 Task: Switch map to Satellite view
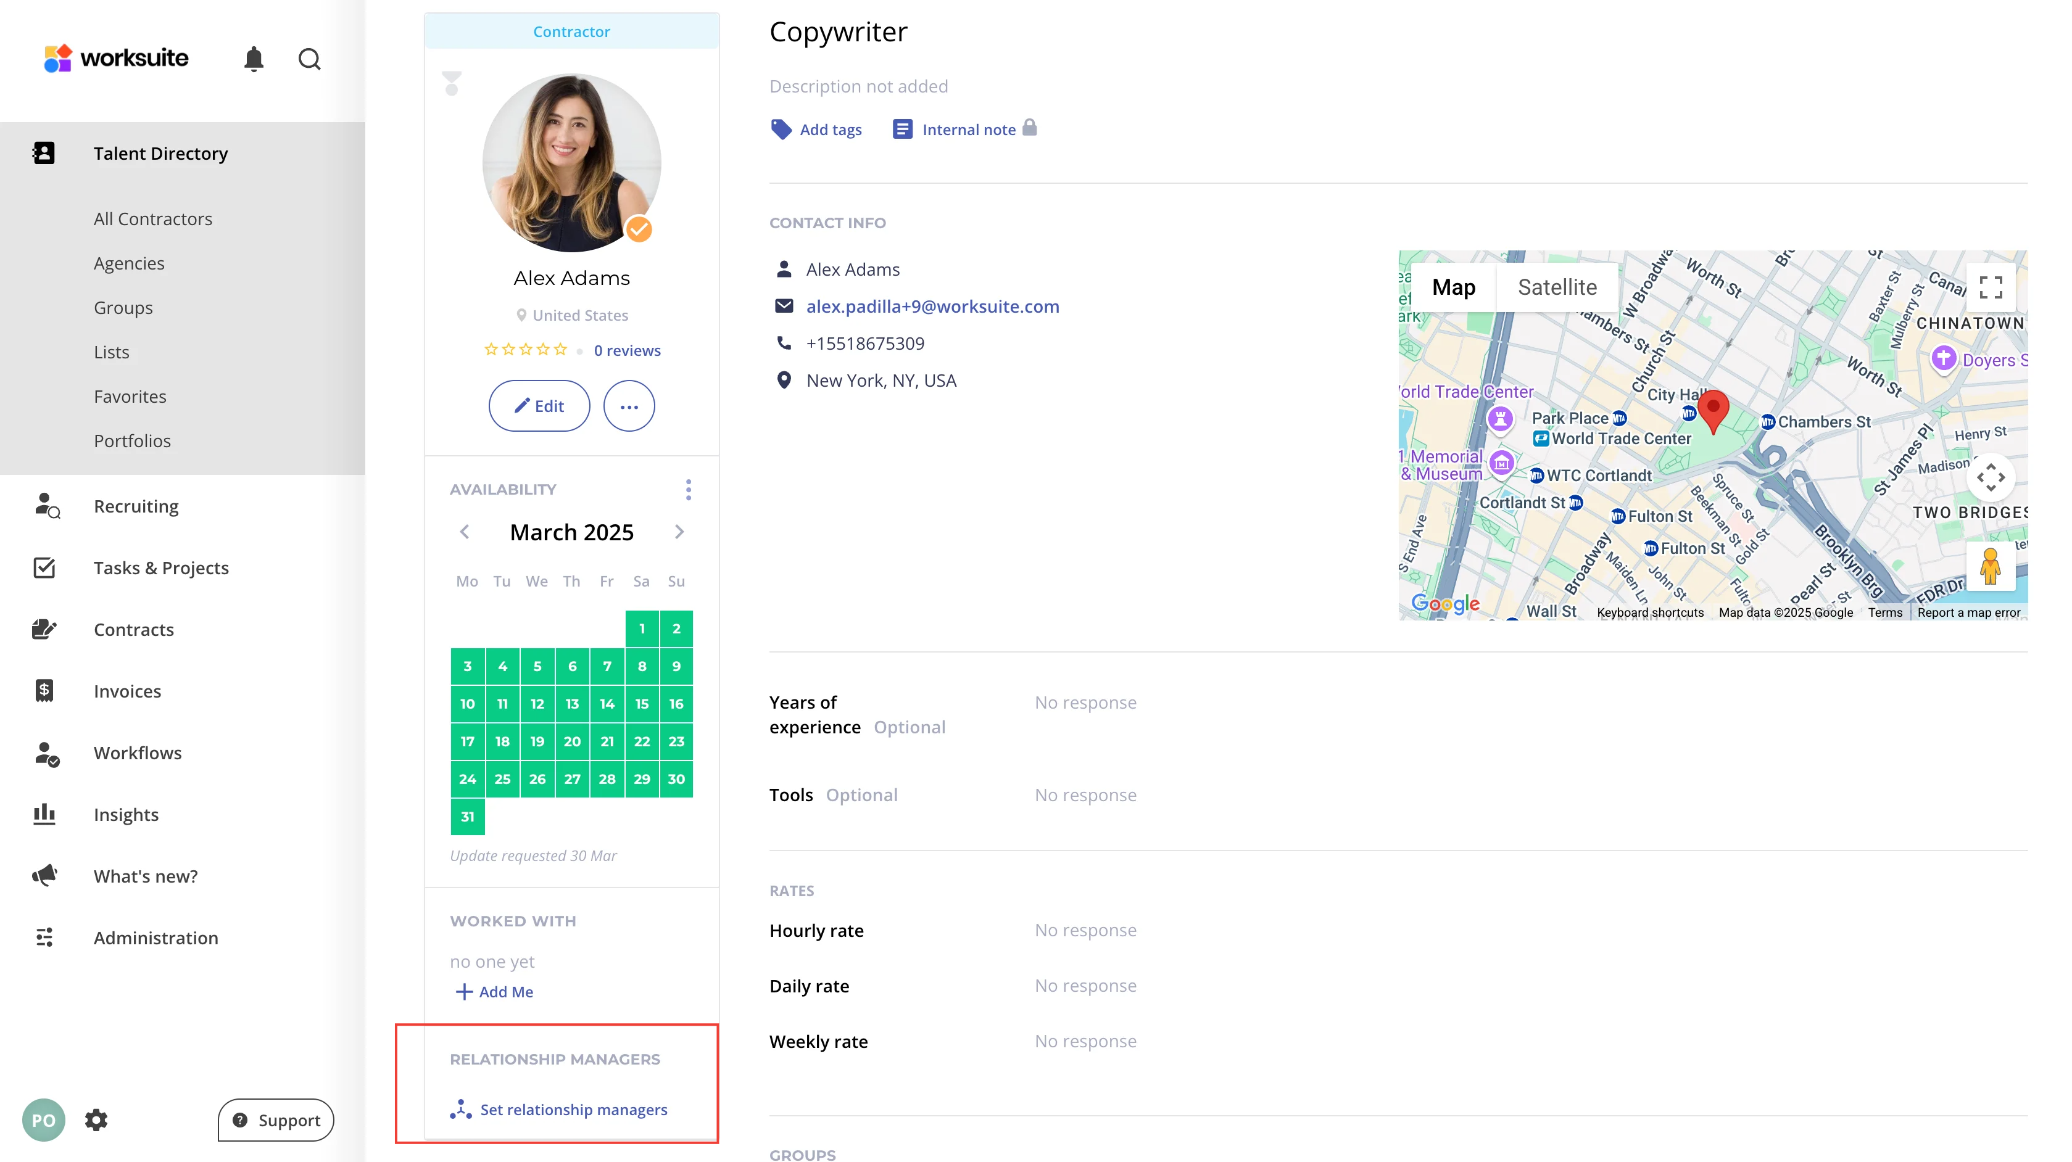click(1556, 287)
